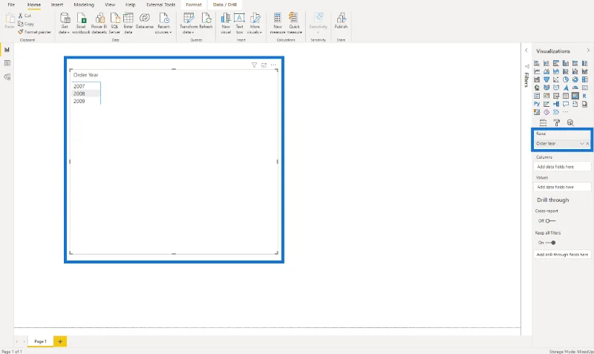Click the Values 'Add data fields here' well
The width and height of the screenshot is (594, 354).
562,187
